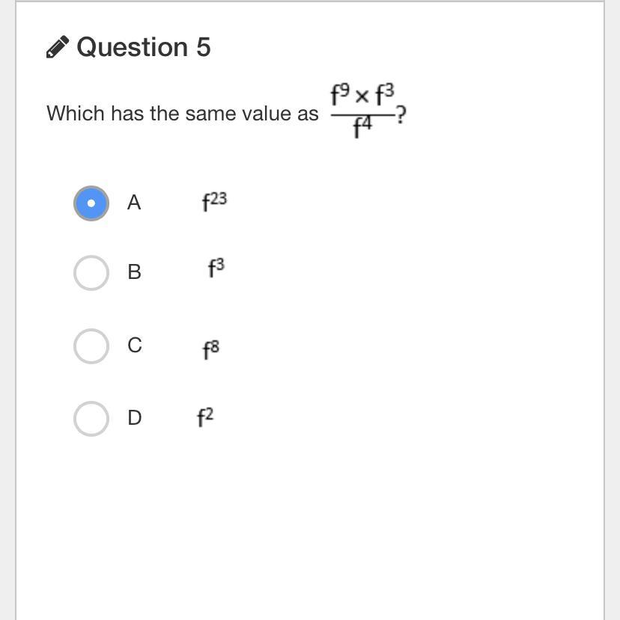Image resolution: width=620 pixels, height=620 pixels.
Task: Choose the option B radio button
Action: tap(91, 272)
